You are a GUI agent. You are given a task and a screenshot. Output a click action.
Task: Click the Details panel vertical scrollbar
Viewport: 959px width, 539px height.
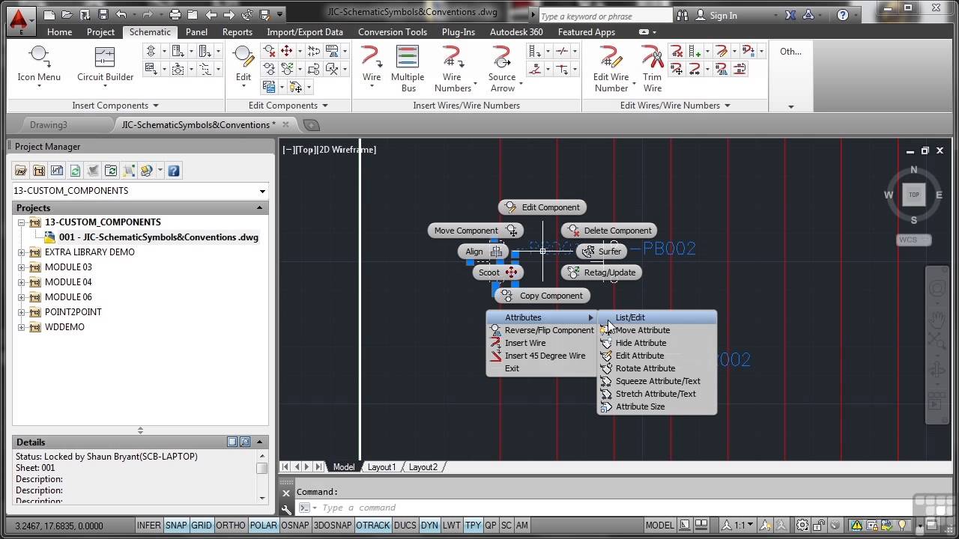(261, 476)
